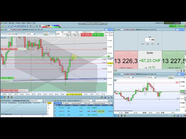This screenshot has height=139, width=186.
Task: Click the order settings wrench icon
Action: (x=58, y=34)
